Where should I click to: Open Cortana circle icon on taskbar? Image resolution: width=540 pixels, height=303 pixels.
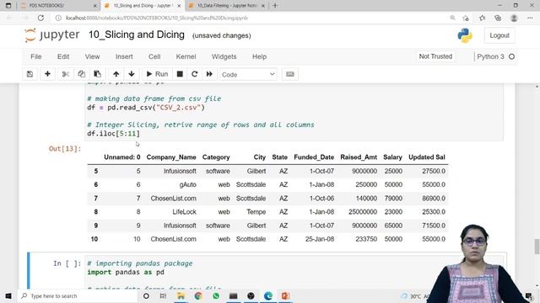pyautogui.click(x=146, y=295)
